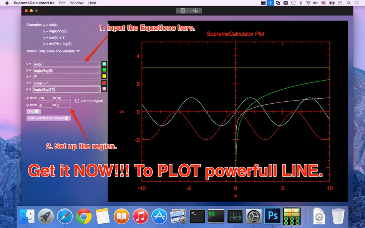The height and width of the screenshot is (228, 365).
Task: Click the highlighted scissors menu bar icon
Action: 270,3
